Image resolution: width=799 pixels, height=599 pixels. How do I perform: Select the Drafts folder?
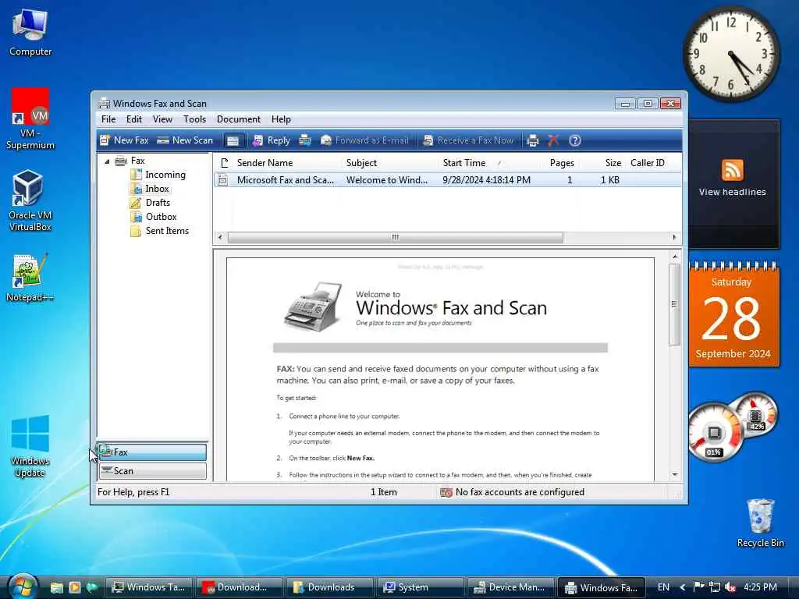151,203
